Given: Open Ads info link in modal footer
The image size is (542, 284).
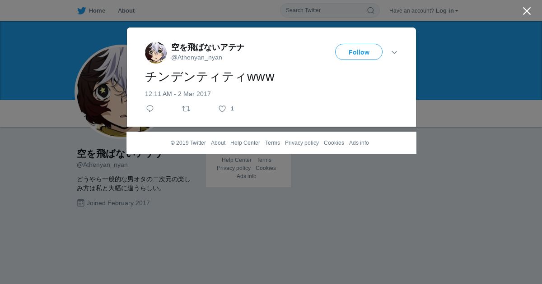Looking at the screenshot, I should [359, 143].
